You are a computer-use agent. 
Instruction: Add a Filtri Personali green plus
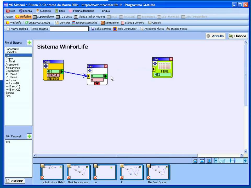[x=30, y=136]
